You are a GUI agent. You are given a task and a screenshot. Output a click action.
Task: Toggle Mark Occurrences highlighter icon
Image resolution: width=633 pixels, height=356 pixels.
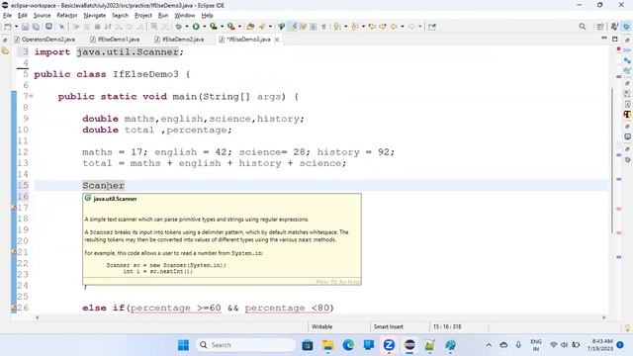pyautogui.click(x=293, y=27)
